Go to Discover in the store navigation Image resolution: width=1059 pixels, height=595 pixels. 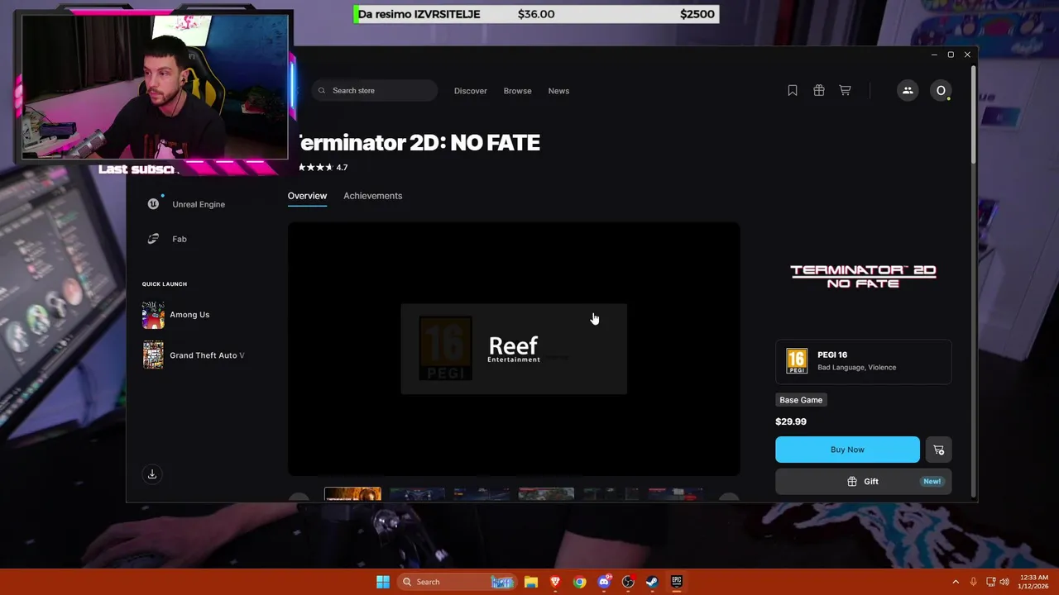pyautogui.click(x=470, y=91)
